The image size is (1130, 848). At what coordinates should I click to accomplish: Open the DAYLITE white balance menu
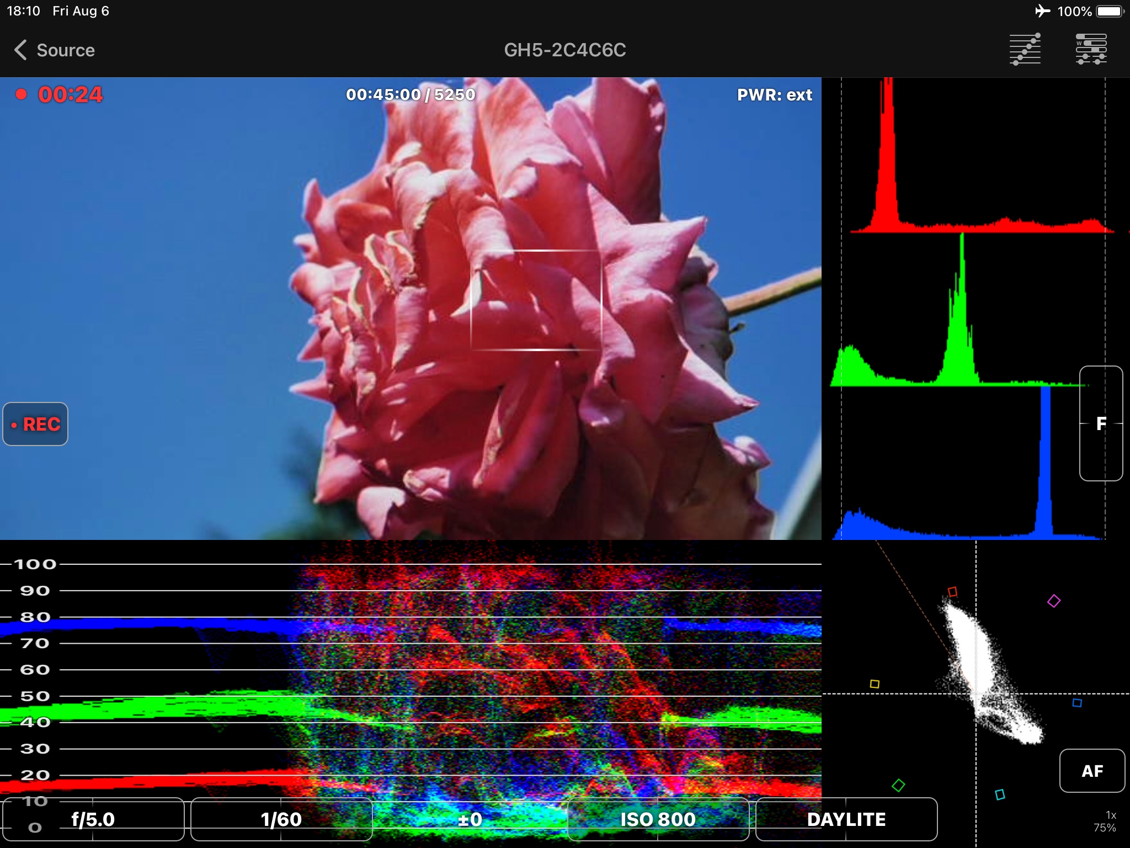click(x=846, y=819)
